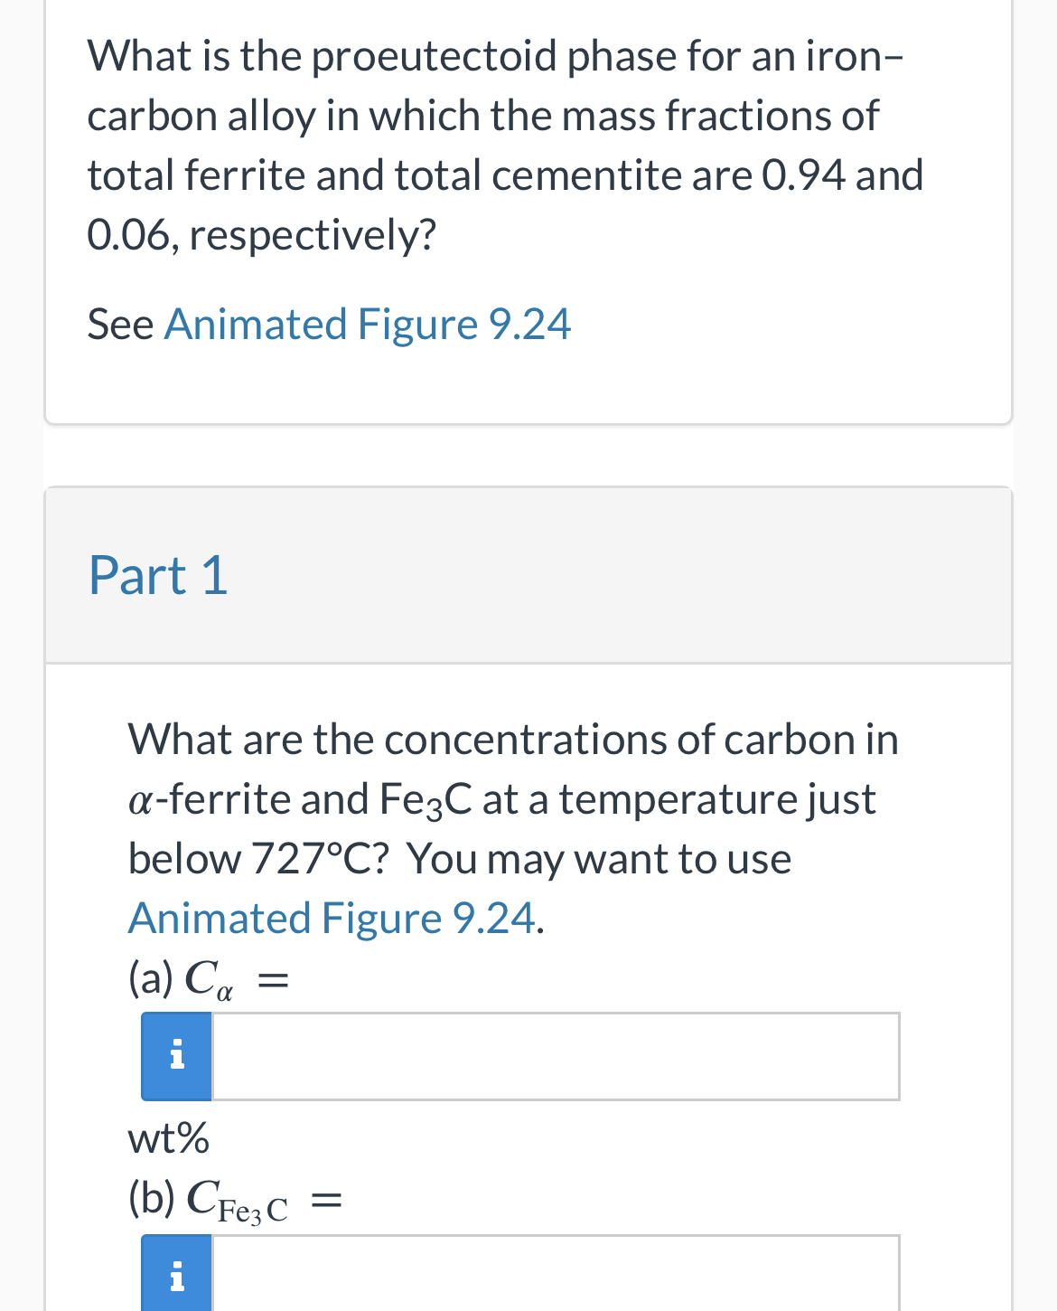Click the word "See" before the figure link
The width and height of the screenshot is (1057, 1311).
pyautogui.click(x=120, y=324)
